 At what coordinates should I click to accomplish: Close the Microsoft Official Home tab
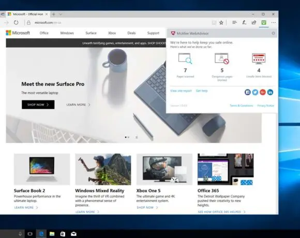[47, 14]
